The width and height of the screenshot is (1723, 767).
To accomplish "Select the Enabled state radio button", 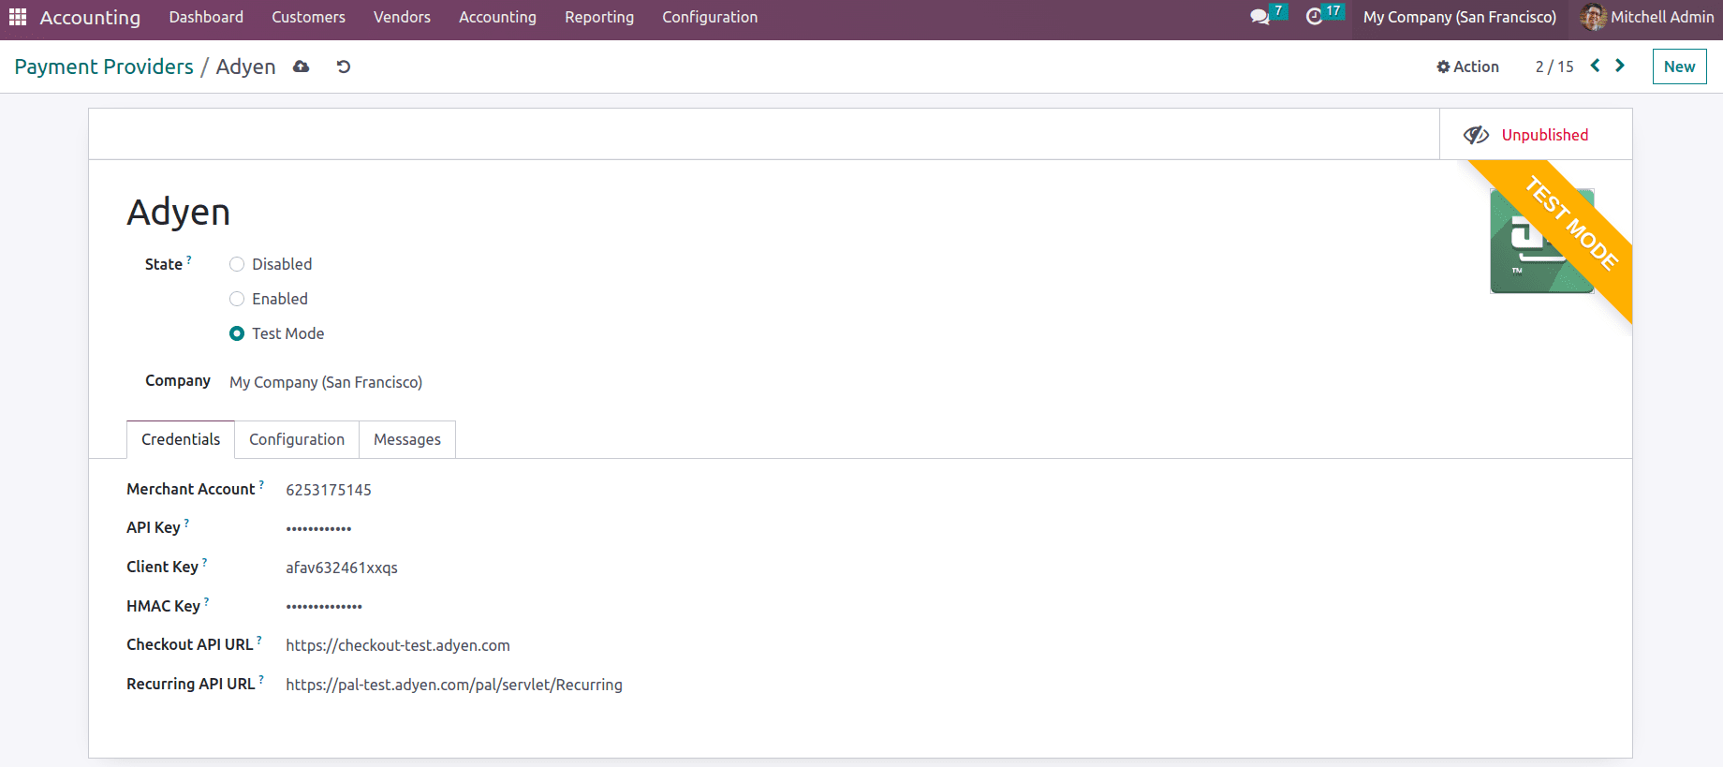I will click(237, 299).
